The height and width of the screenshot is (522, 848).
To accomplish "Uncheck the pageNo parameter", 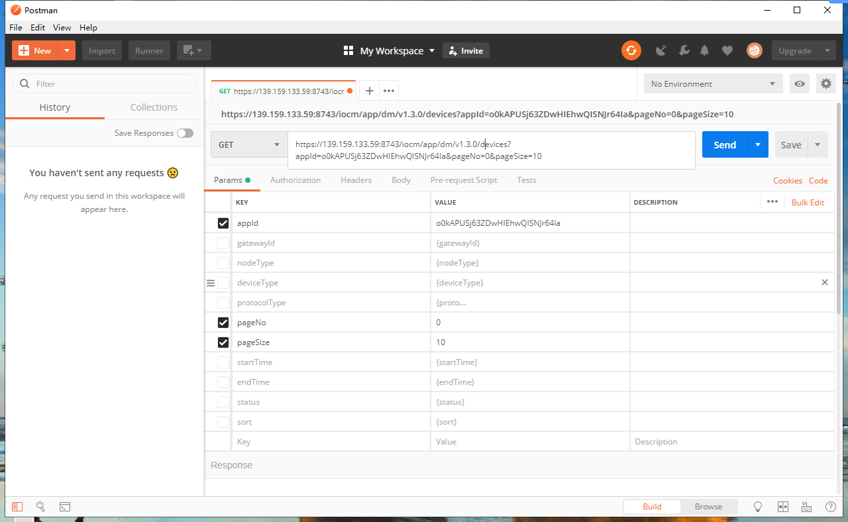I will [x=223, y=323].
